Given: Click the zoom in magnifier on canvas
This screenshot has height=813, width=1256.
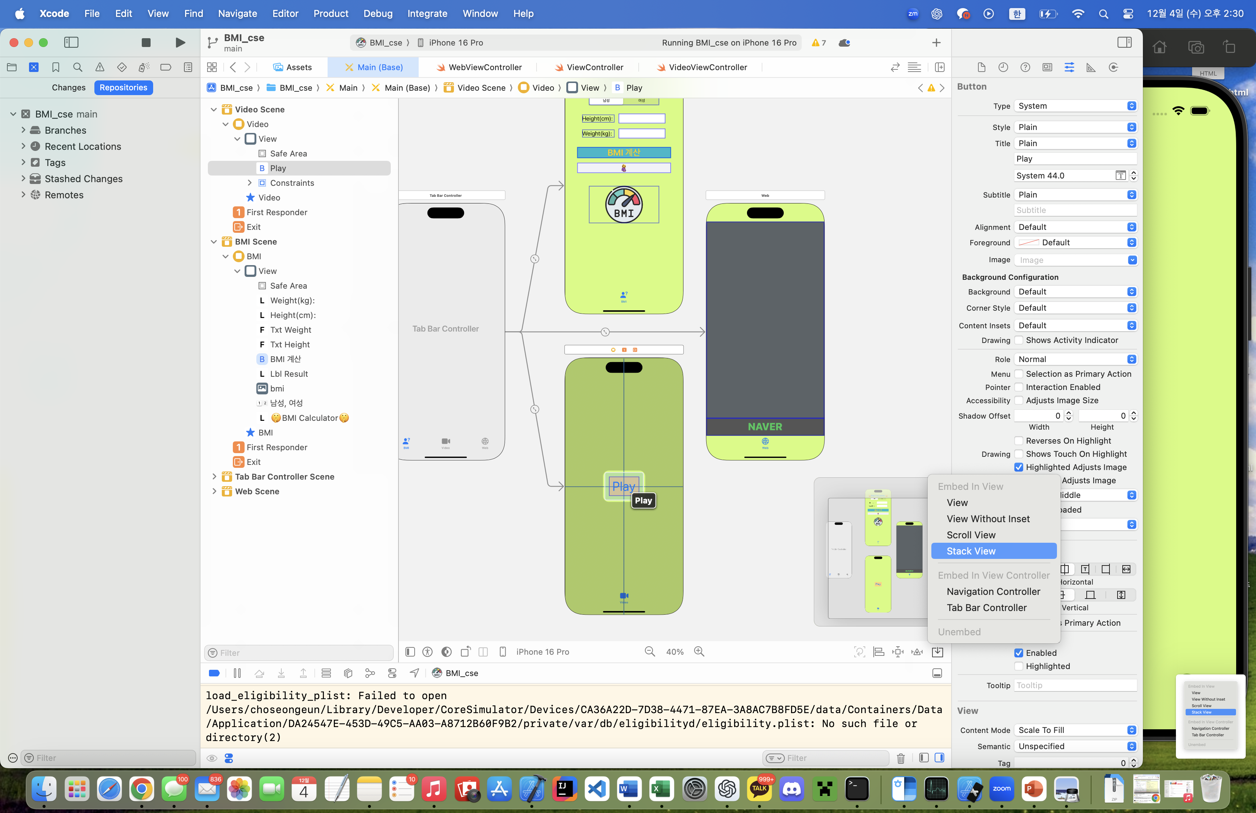Looking at the screenshot, I should click(x=699, y=651).
